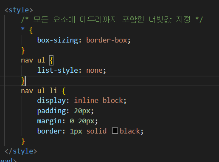The height and width of the screenshot is (162, 219).
Task: Click the opening brace after '*' selector
Action: pos(31,30)
